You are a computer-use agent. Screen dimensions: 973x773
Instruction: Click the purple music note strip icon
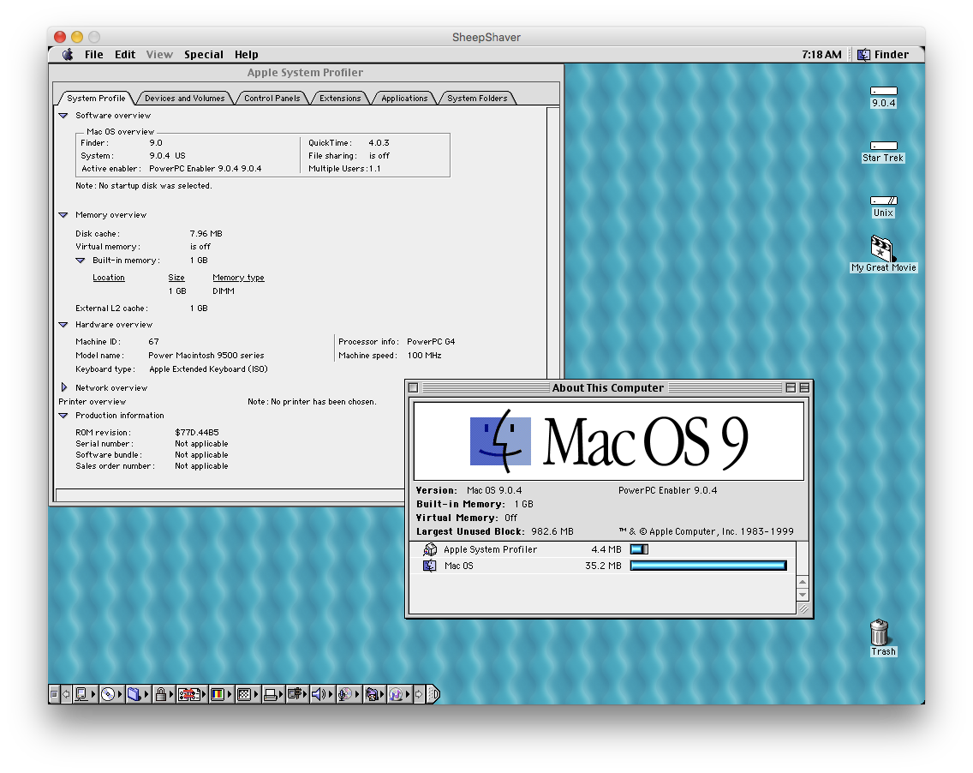[x=396, y=693]
